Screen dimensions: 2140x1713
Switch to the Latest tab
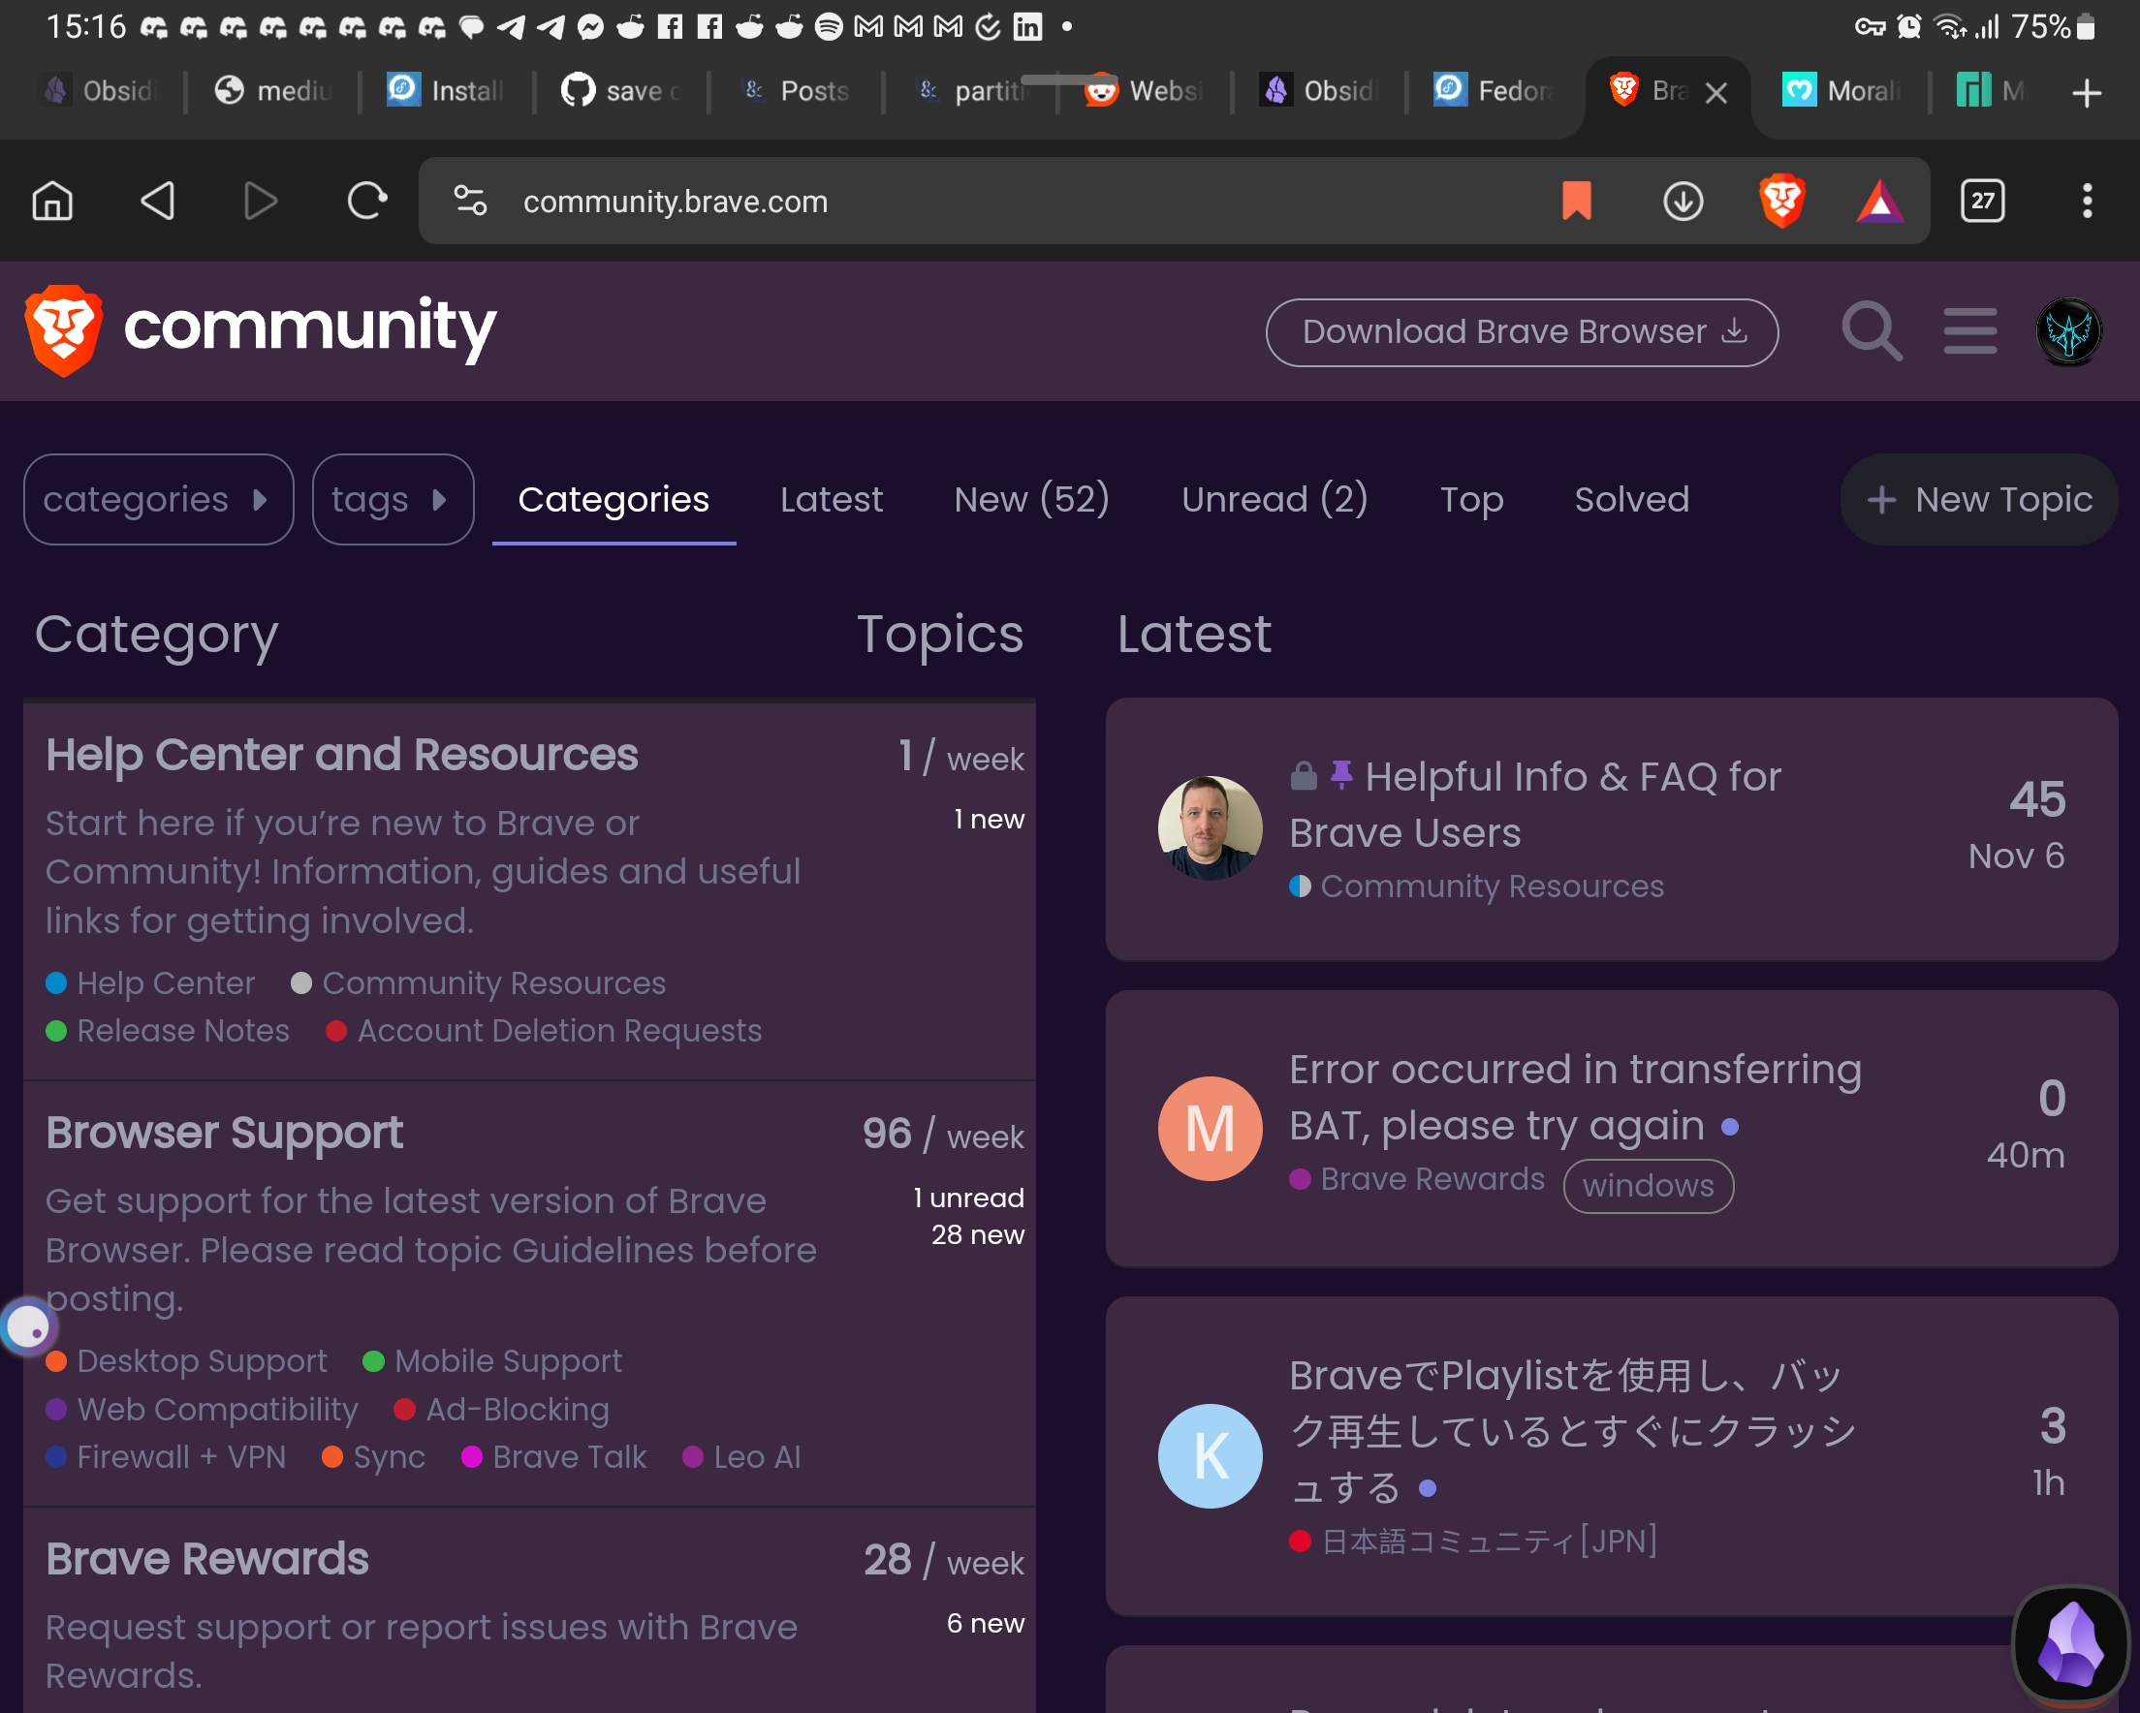831,499
